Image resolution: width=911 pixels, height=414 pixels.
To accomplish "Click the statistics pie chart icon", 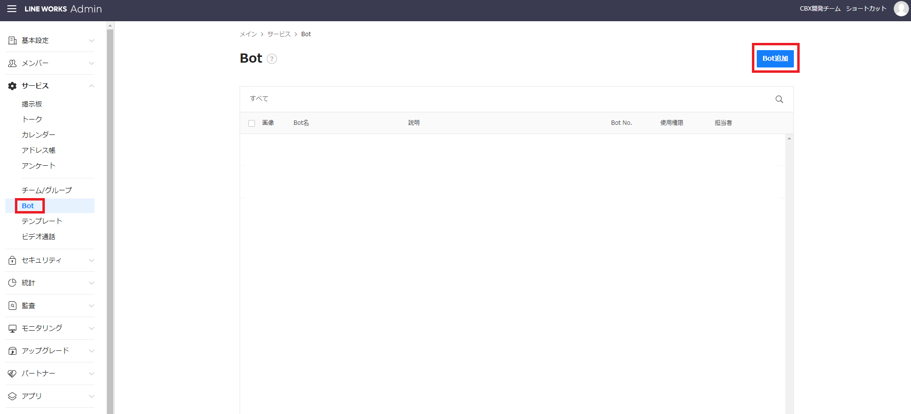I will 13,283.
